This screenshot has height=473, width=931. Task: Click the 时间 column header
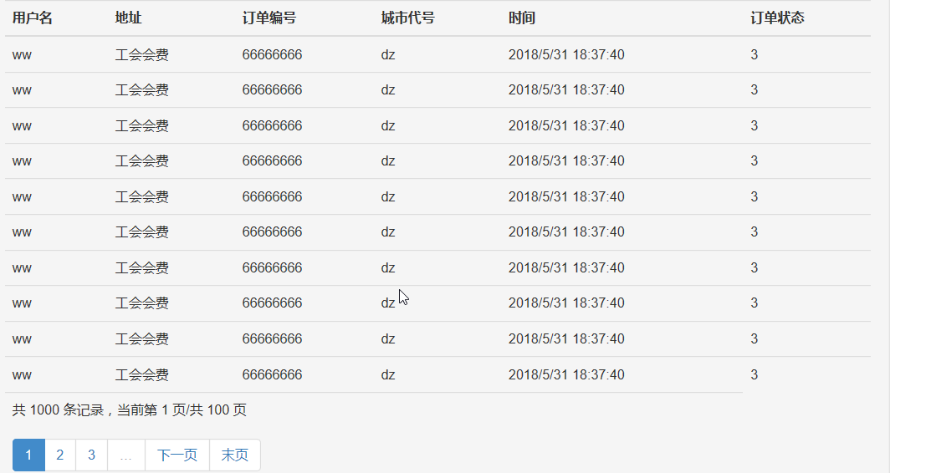coord(522,18)
